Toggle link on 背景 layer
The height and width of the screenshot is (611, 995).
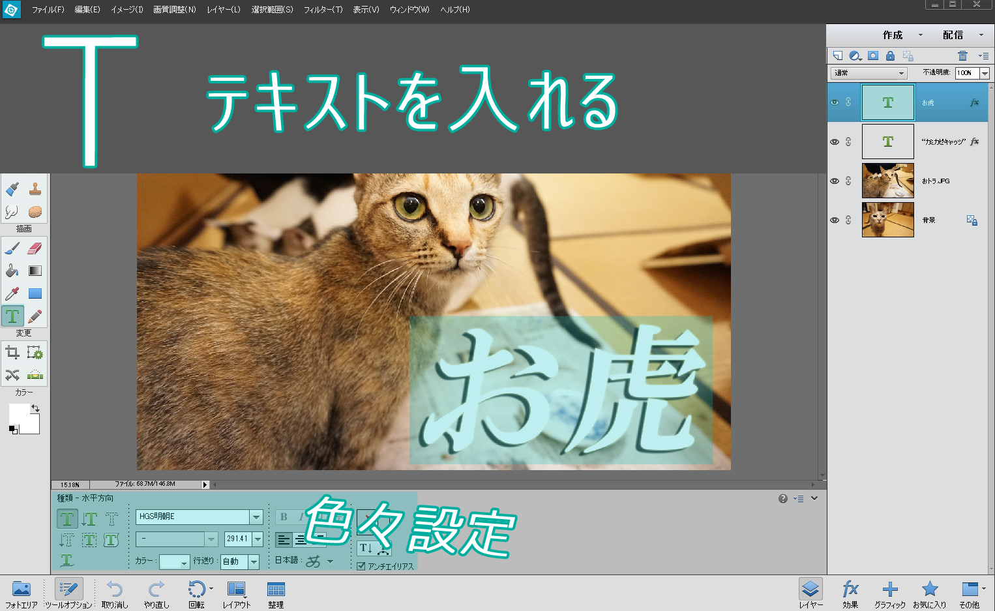tap(848, 220)
